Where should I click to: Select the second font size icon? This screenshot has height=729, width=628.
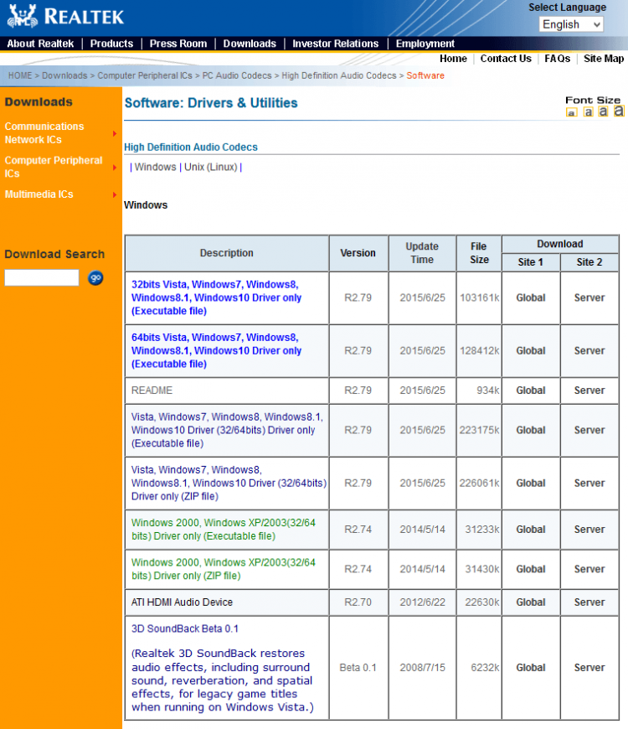point(588,111)
